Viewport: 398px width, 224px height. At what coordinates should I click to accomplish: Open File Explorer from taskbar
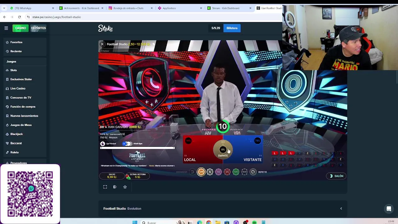(x=218, y=222)
